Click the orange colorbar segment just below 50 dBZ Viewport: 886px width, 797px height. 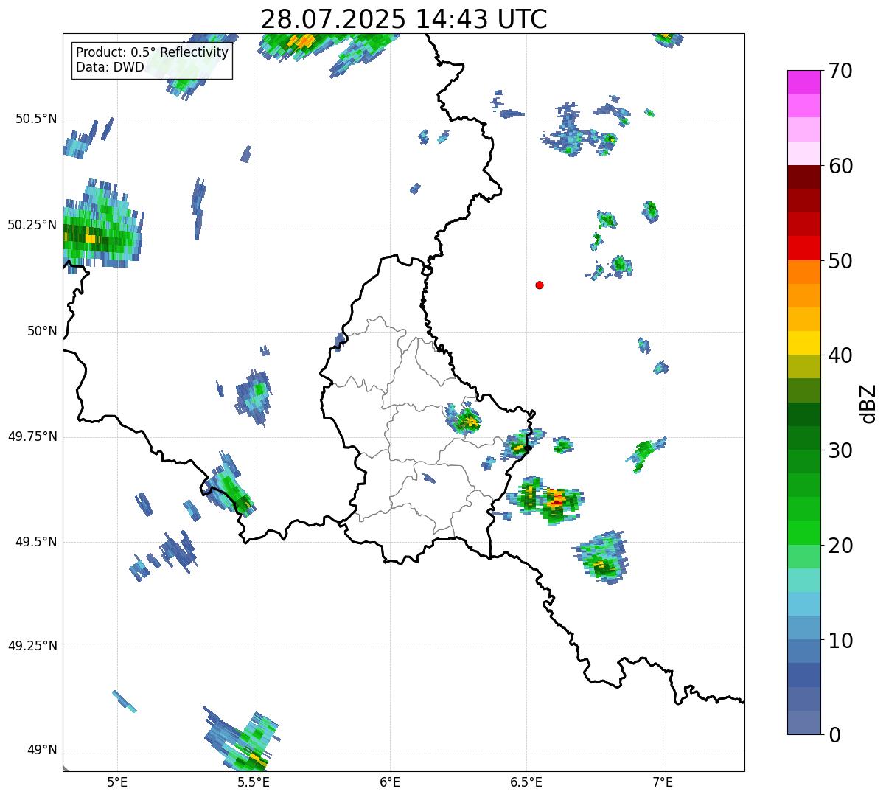(x=804, y=272)
